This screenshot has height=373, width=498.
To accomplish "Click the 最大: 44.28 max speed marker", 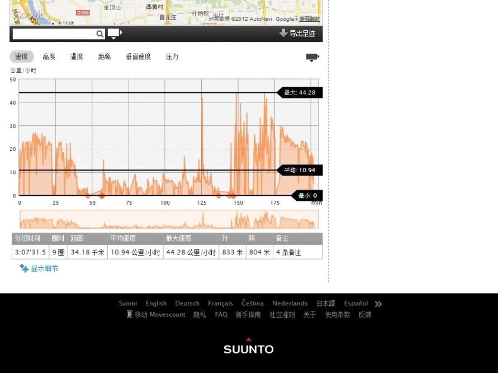I will [300, 92].
